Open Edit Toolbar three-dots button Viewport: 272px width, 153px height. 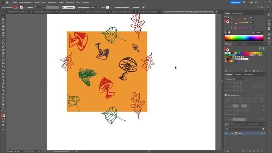[3, 129]
